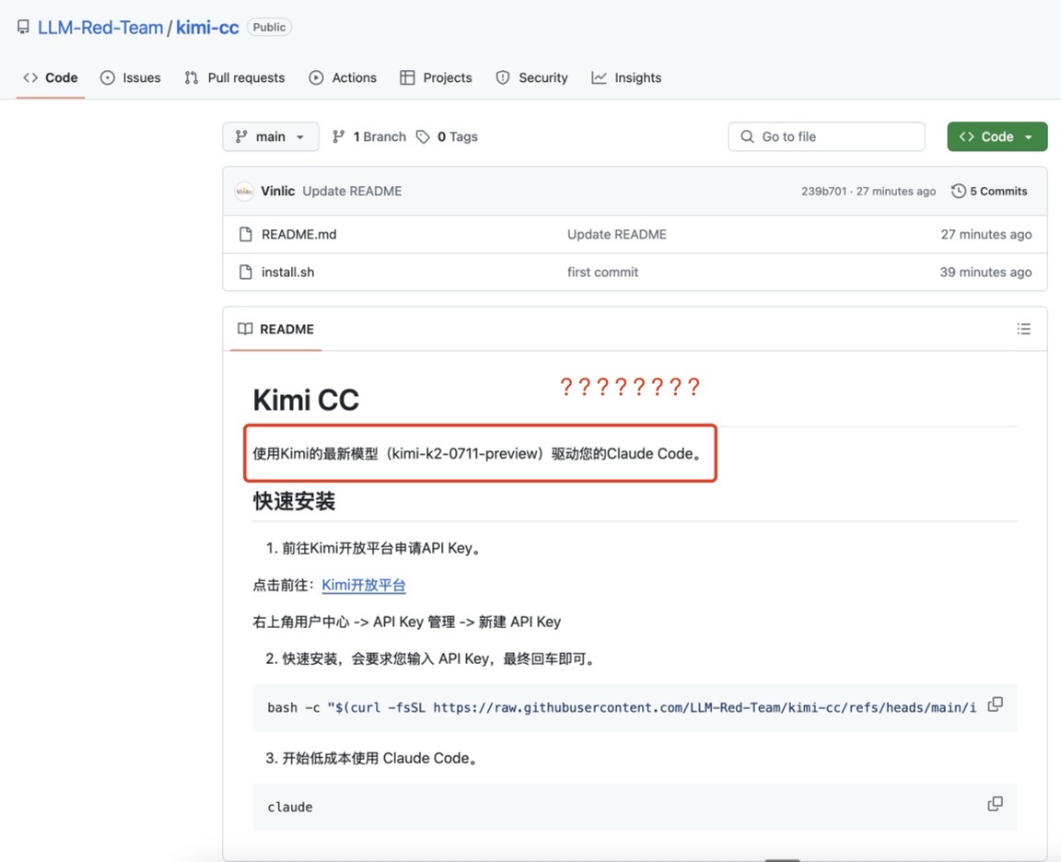
Task: Copy the bash install command
Action: coord(995,705)
